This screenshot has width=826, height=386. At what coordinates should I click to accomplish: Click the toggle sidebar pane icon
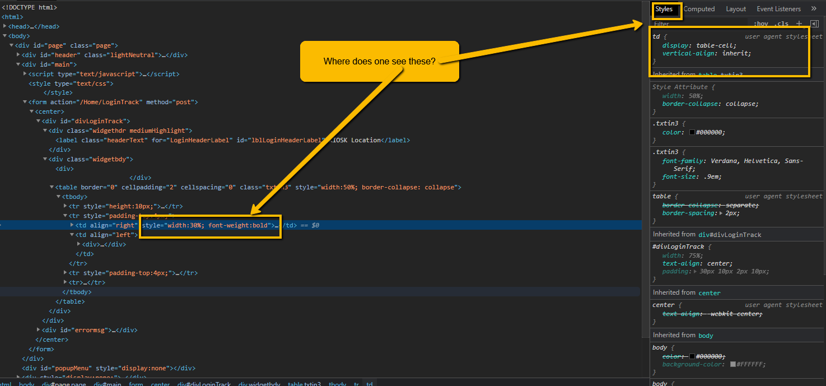[x=814, y=23]
